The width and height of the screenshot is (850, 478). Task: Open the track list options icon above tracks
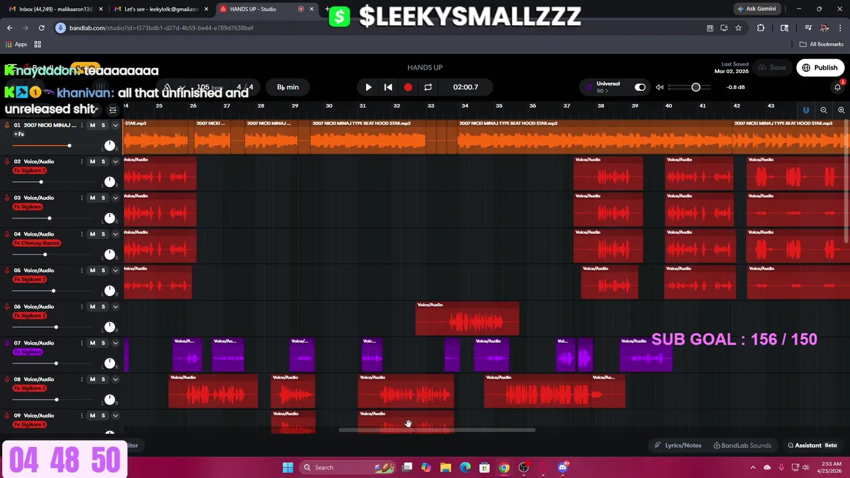click(x=113, y=110)
